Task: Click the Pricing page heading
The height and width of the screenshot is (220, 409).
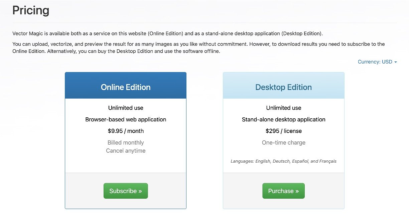Action: tap(31, 10)
